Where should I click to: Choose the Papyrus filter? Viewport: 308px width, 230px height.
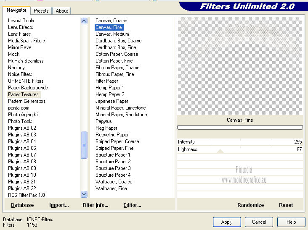[104, 121]
